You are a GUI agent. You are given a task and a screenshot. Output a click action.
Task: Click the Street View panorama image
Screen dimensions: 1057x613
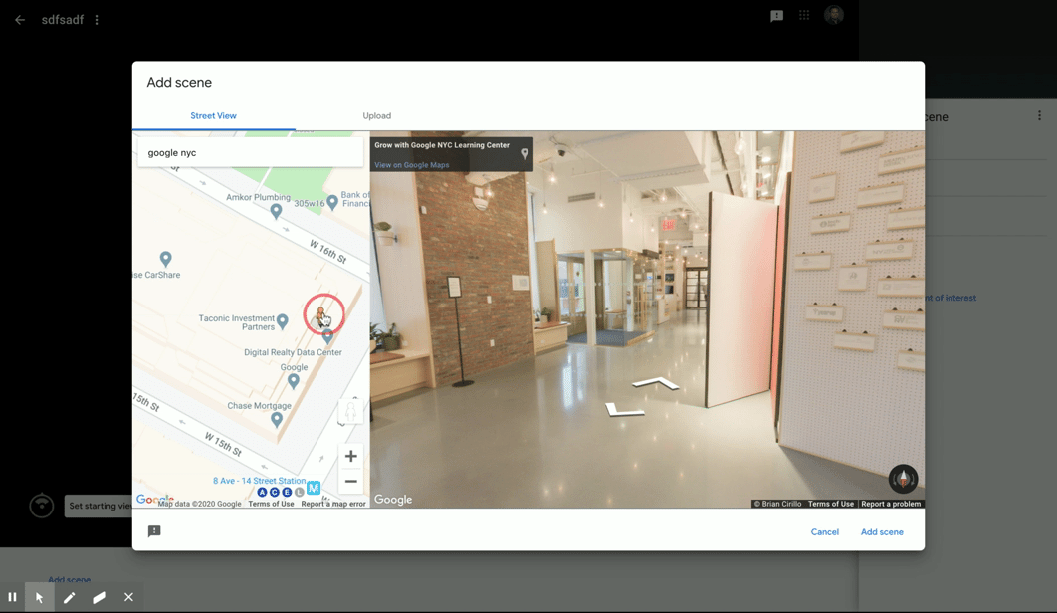click(x=647, y=319)
